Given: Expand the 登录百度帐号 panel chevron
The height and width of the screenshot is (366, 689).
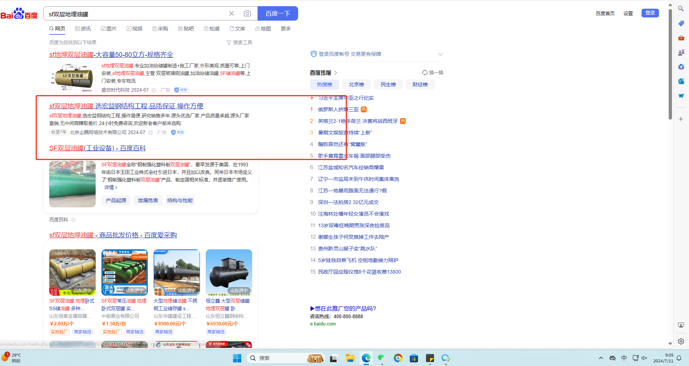Looking at the screenshot, I should [440, 54].
